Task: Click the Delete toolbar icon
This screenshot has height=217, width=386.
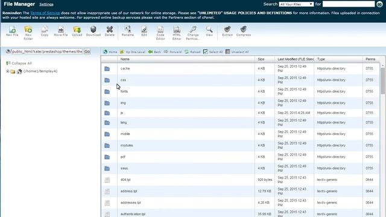Action: 110,31
